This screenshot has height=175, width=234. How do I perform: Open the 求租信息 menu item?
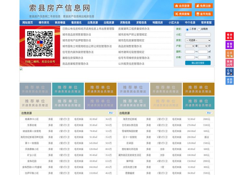(141, 23)
